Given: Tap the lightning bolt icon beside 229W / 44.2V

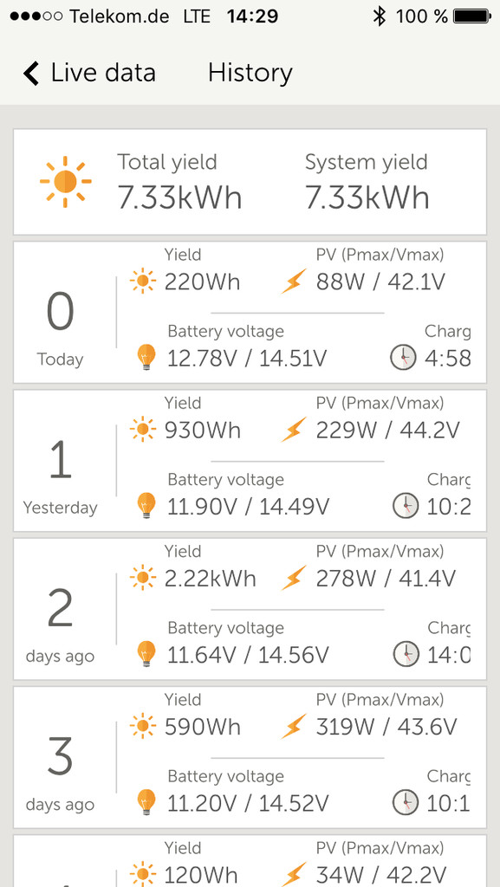Looking at the screenshot, I should tap(294, 430).
